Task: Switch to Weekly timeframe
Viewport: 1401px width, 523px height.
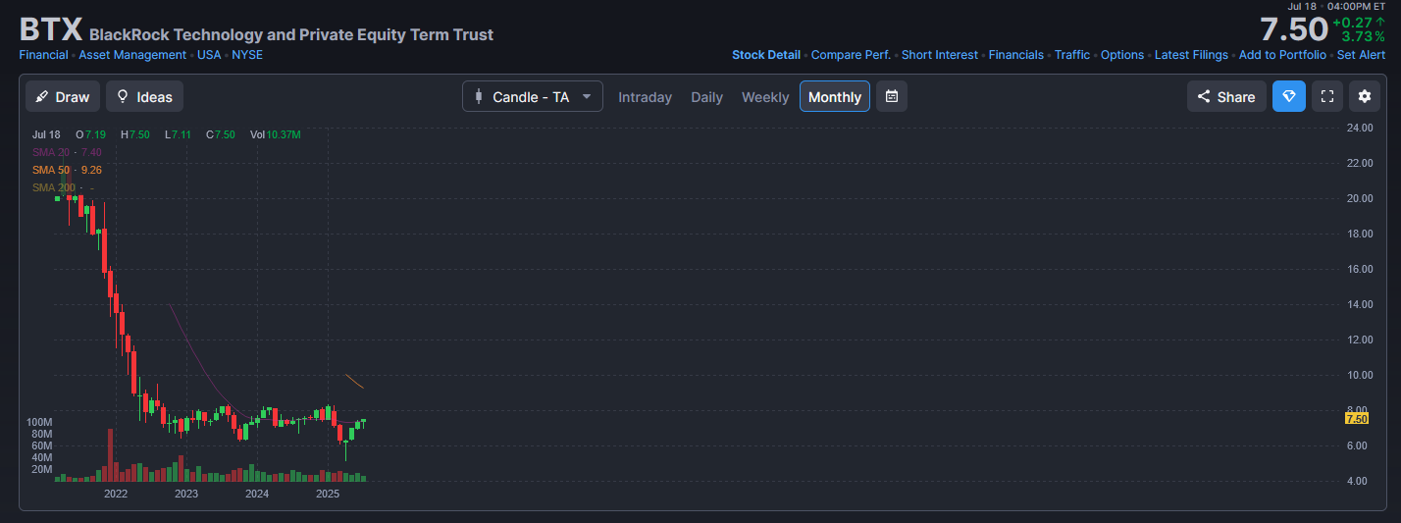Action: click(765, 97)
